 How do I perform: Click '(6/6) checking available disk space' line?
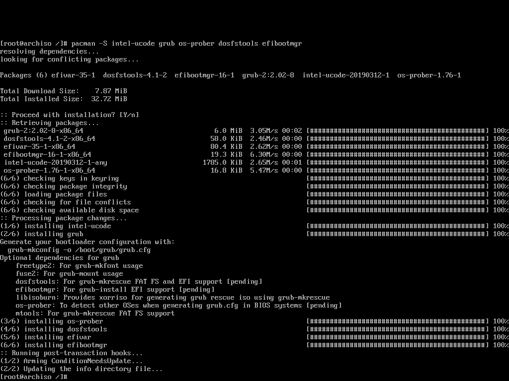coord(69,210)
